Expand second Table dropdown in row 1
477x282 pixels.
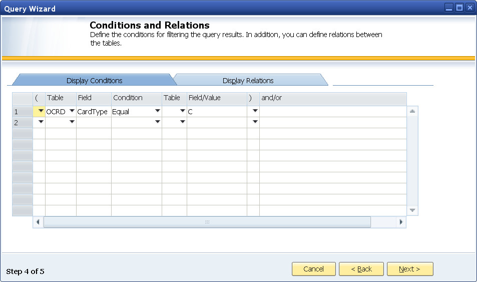pos(183,111)
